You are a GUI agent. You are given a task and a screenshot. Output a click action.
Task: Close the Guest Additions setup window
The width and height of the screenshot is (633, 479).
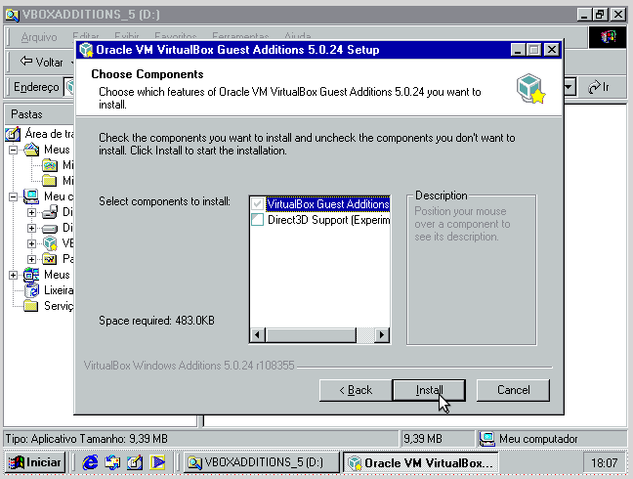552,50
